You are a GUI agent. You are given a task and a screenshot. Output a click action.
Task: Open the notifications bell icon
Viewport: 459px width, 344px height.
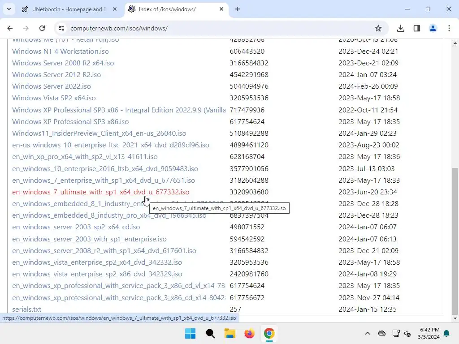tap(447, 333)
